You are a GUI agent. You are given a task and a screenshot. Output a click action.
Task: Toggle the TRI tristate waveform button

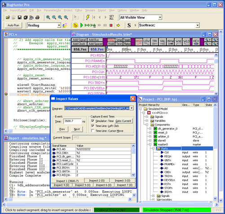(x=154, y=42)
